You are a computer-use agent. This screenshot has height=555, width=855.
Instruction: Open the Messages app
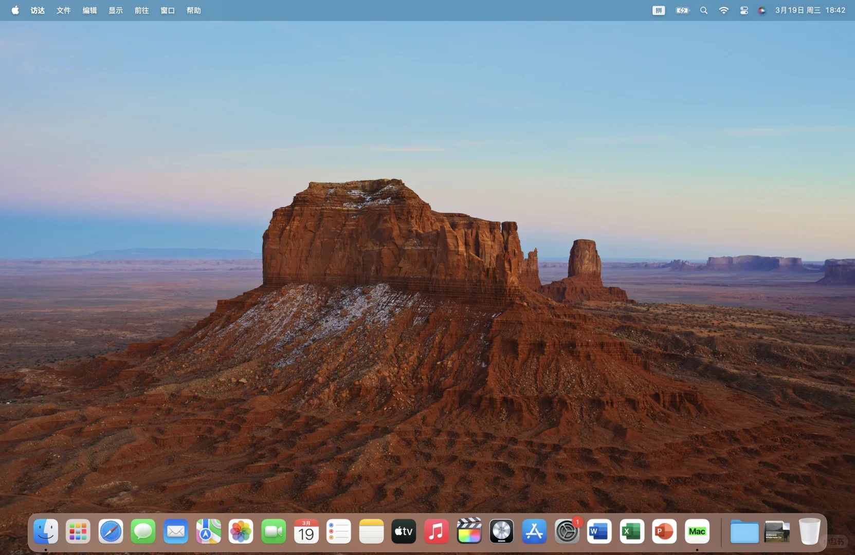(143, 531)
